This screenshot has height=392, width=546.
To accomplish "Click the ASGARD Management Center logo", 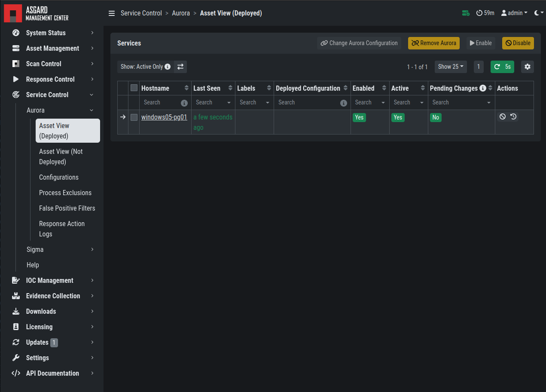I will 36,13.
